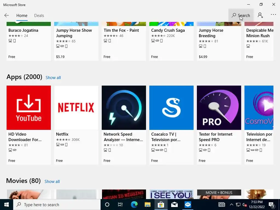
Task: Open the Mail app from taskbar
Action: [174, 205]
